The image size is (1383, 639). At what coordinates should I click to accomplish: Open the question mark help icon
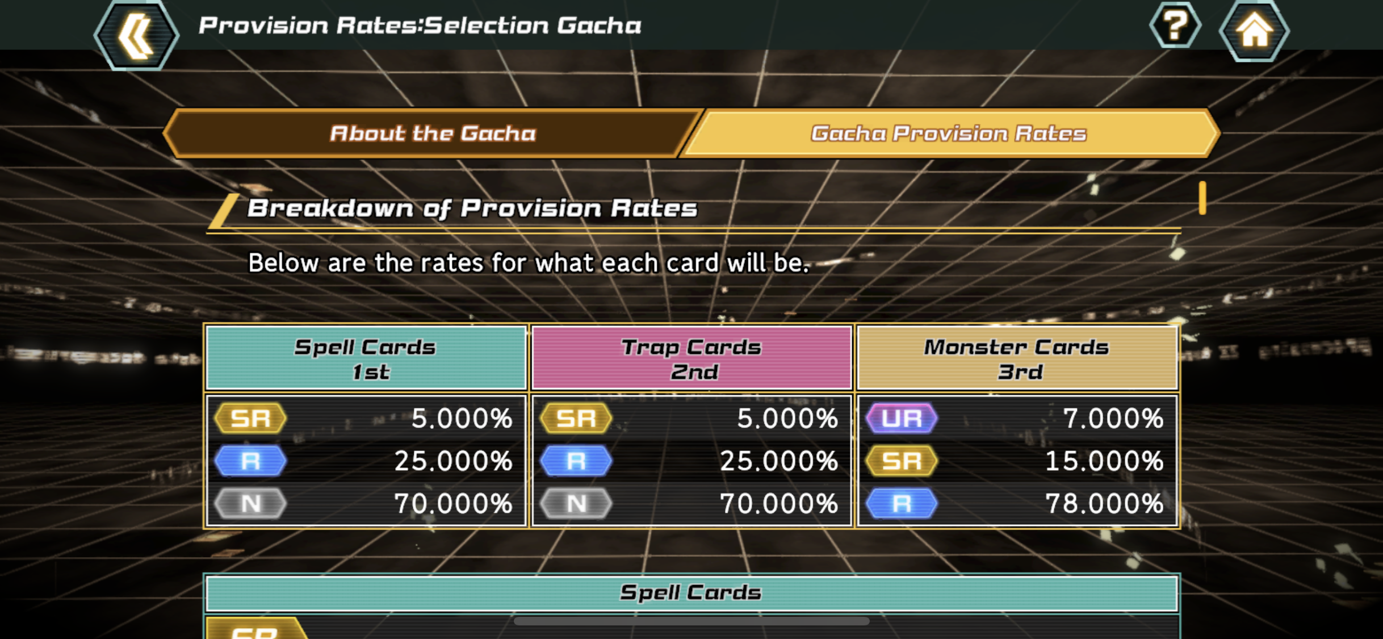[1175, 26]
